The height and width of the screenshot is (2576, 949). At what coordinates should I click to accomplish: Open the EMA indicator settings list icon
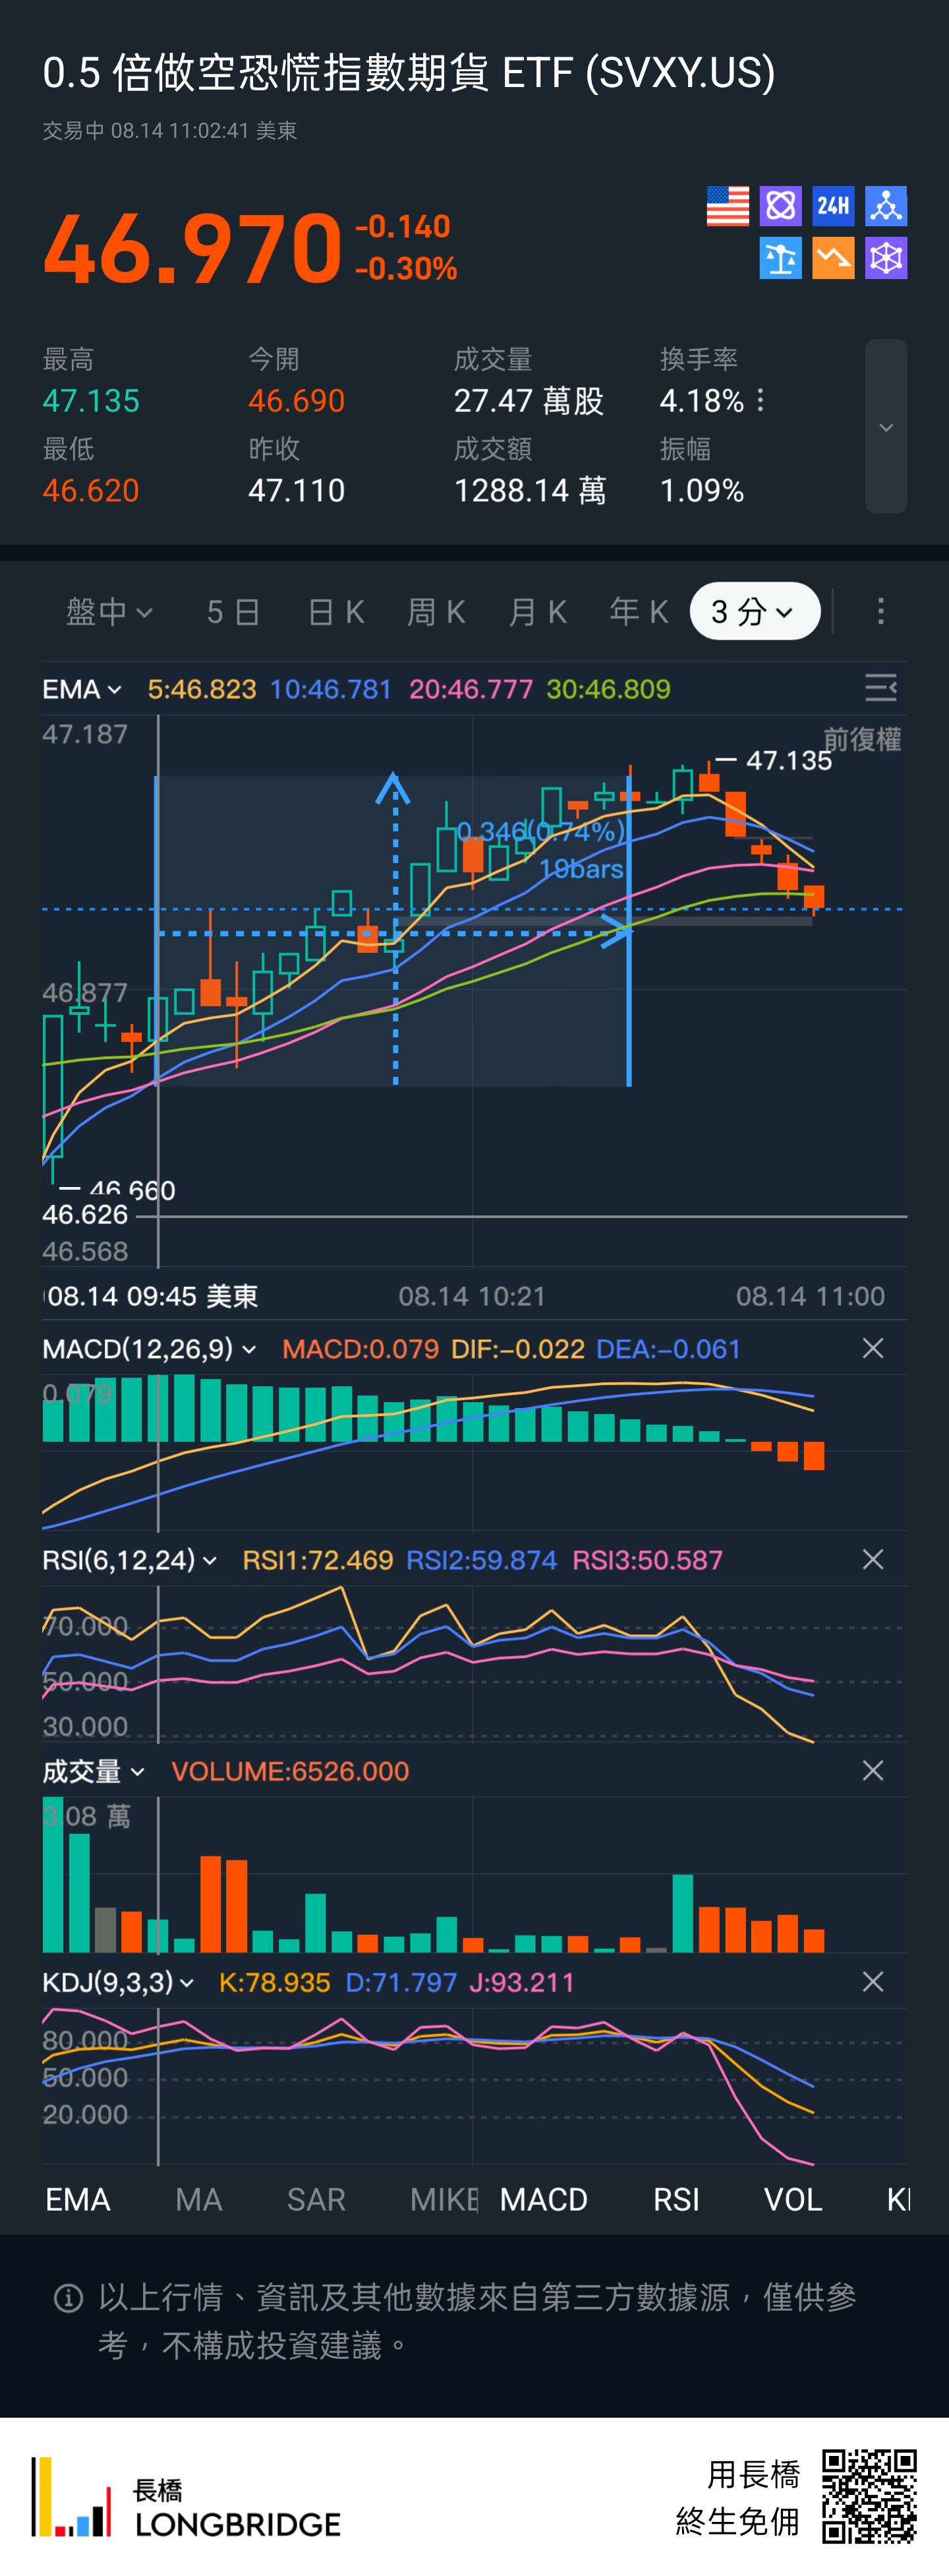(880, 688)
